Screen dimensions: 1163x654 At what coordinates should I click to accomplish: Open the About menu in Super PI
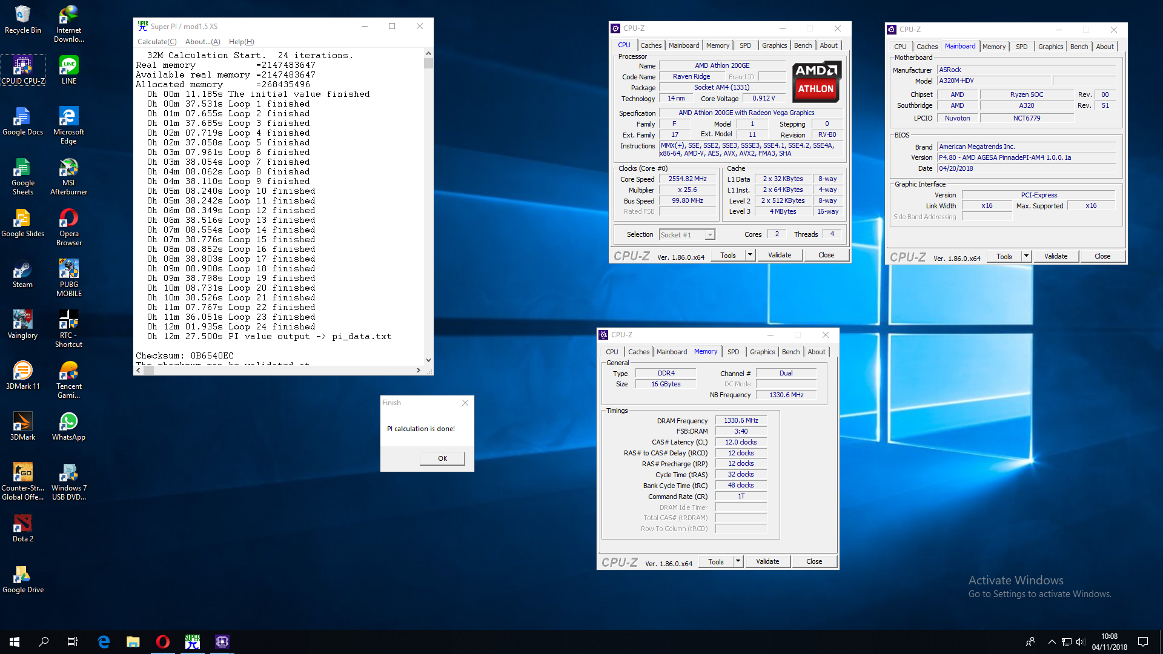pos(202,42)
